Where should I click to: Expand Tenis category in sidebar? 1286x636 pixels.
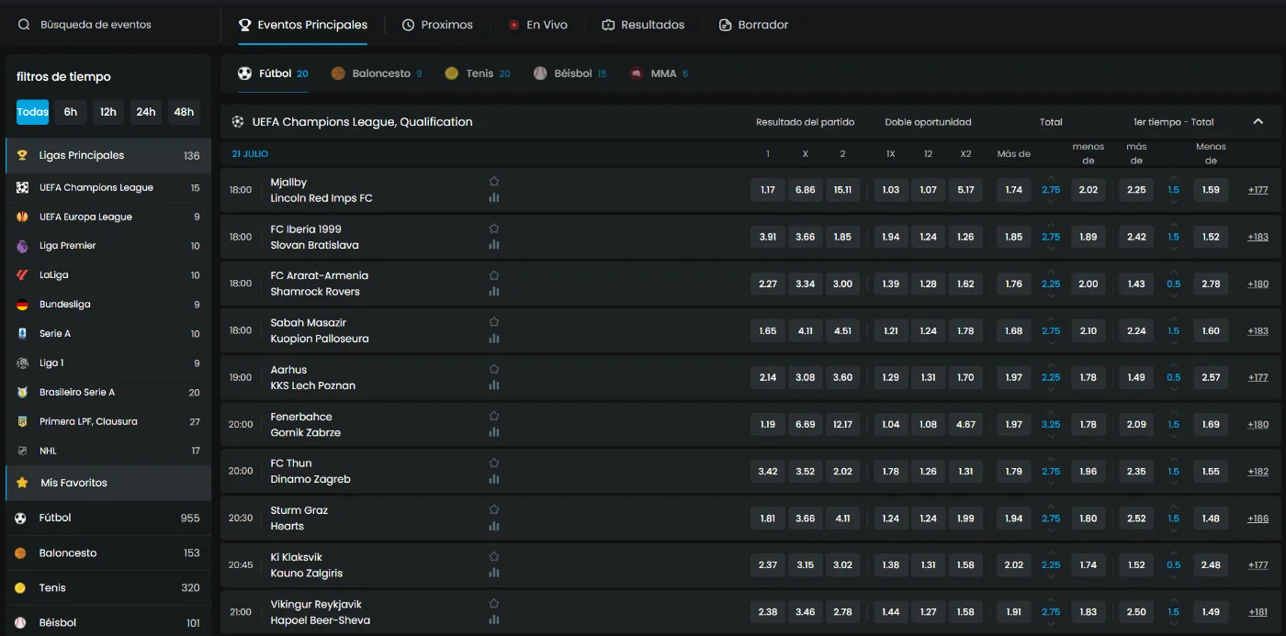tap(108, 587)
